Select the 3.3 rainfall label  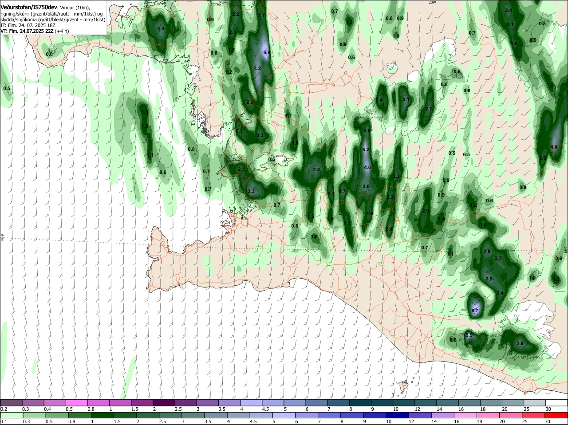(x=251, y=192)
